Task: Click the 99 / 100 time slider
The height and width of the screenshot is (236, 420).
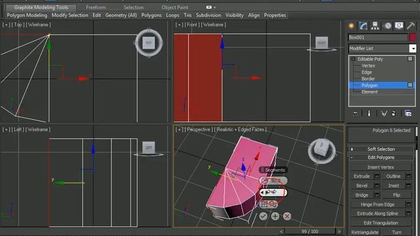Action: (x=310, y=231)
